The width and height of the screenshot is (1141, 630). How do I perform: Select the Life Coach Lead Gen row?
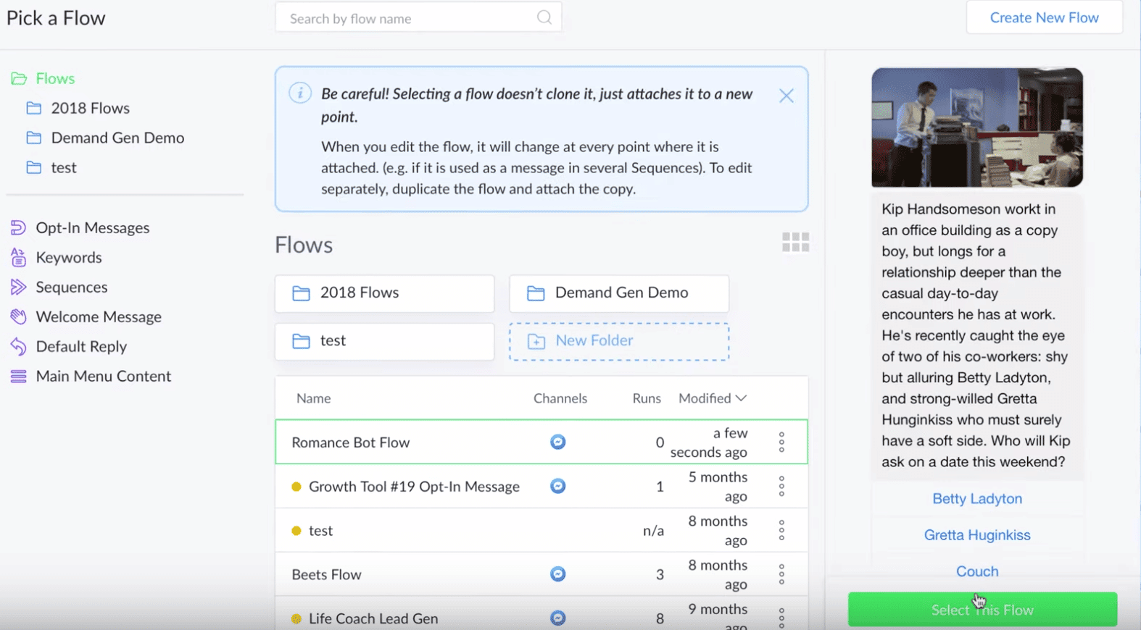click(542, 613)
